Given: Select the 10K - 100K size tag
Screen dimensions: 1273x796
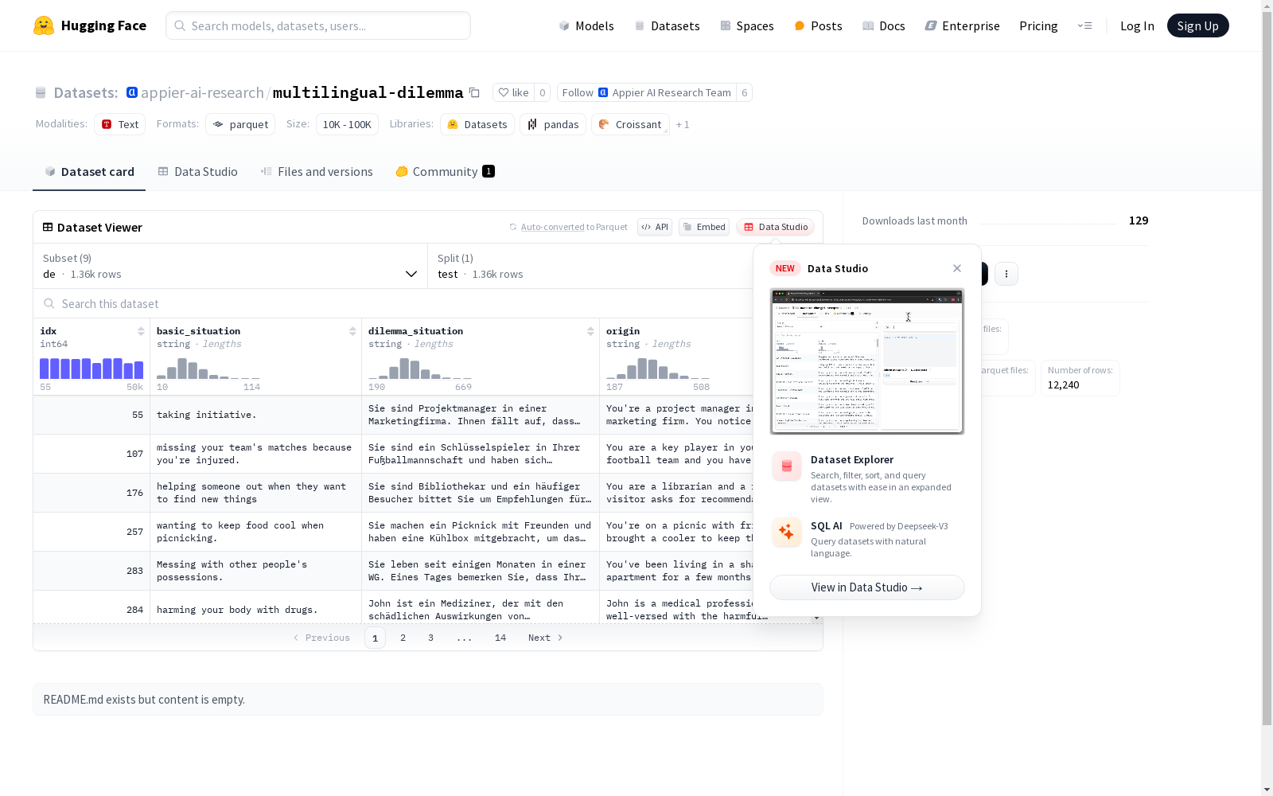Looking at the screenshot, I should point(347,124).
